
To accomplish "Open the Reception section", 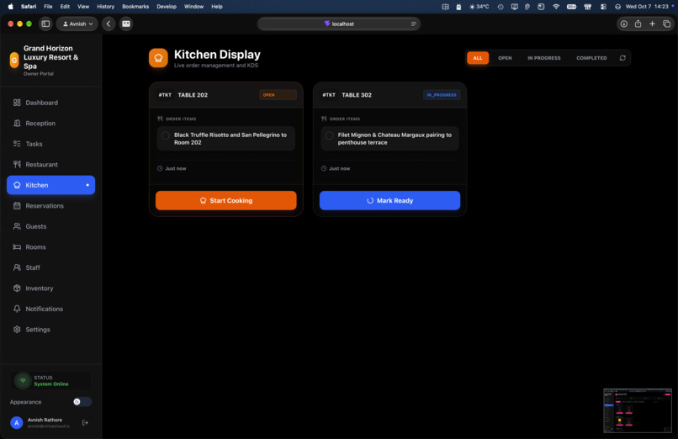I will click(x=50, y=123).
